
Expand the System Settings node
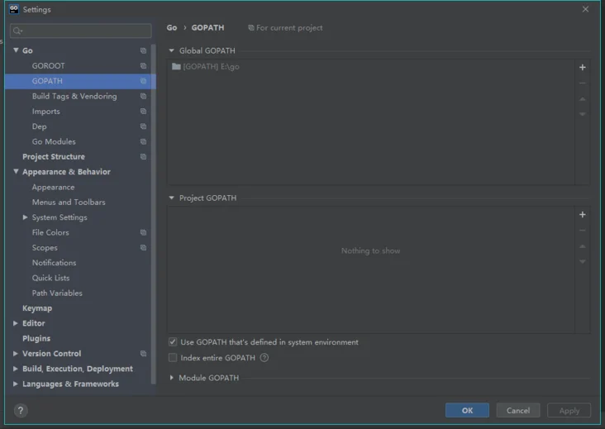click(25, 217)
